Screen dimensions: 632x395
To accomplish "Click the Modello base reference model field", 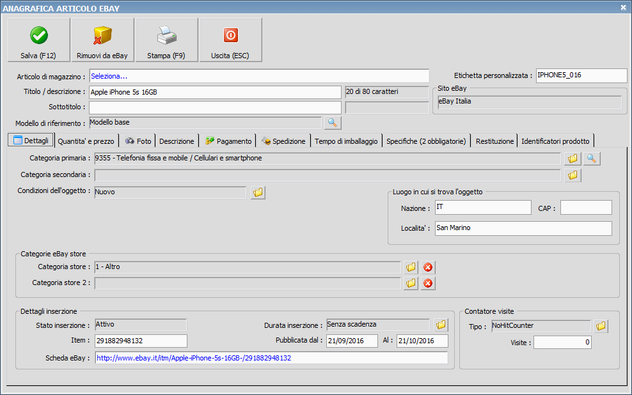I will pyautogui.click(x=205, y=123).
